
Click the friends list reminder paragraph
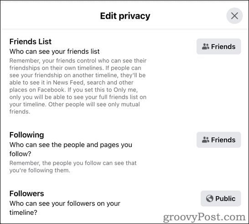[x=78, y=86]
